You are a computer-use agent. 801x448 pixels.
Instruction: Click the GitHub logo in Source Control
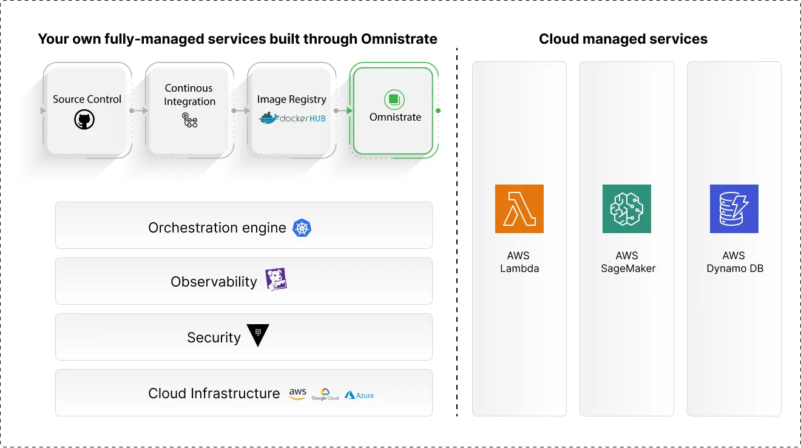84,120
